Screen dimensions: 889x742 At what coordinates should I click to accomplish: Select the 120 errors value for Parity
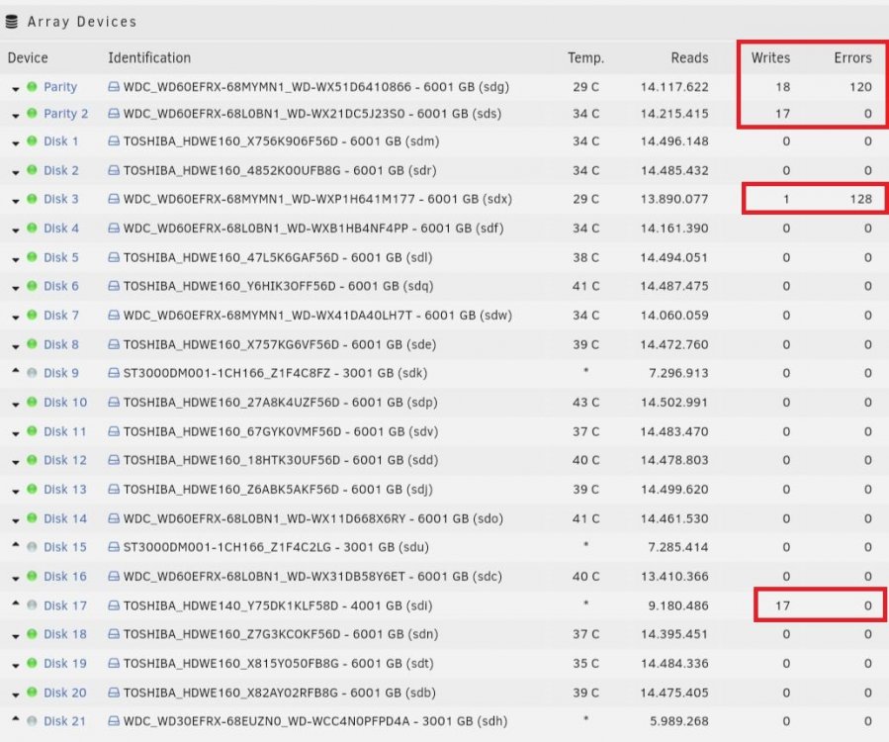click(860, 87)
